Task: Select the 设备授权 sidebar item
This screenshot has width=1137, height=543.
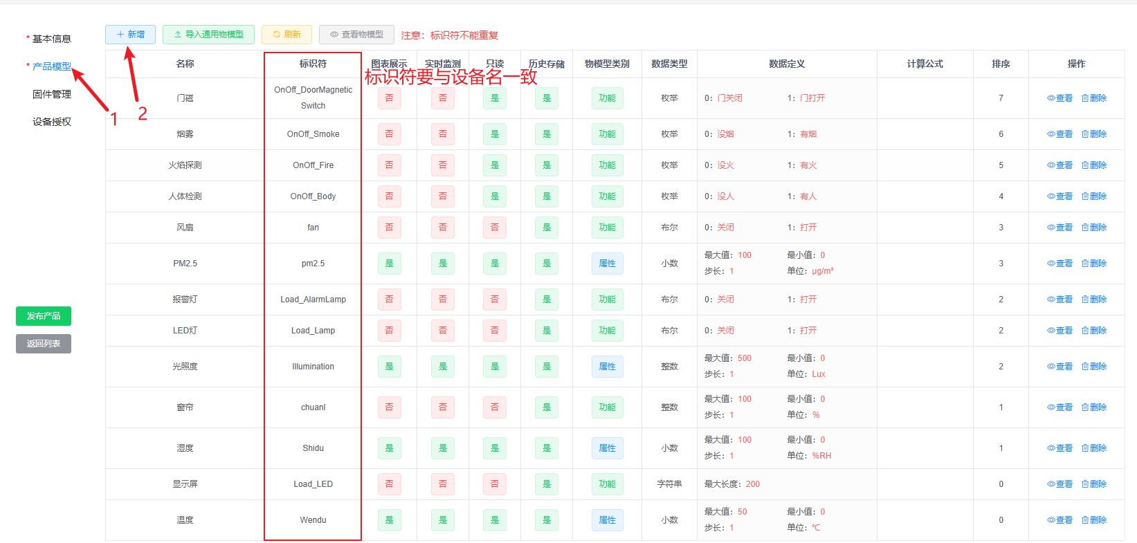Action: click(51, 122)
